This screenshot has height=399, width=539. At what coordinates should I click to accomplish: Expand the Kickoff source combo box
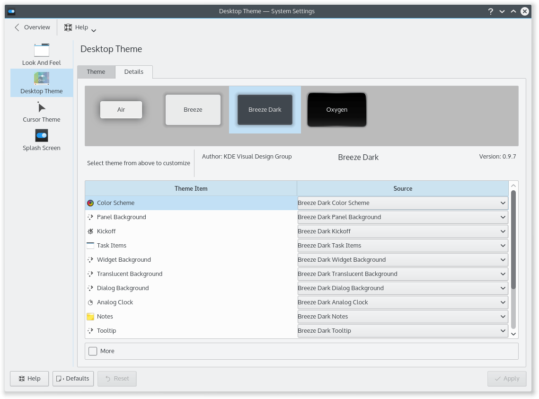[403, 231]
